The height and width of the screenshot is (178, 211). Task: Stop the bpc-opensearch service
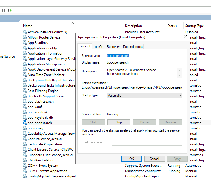[x=119, y=122]
